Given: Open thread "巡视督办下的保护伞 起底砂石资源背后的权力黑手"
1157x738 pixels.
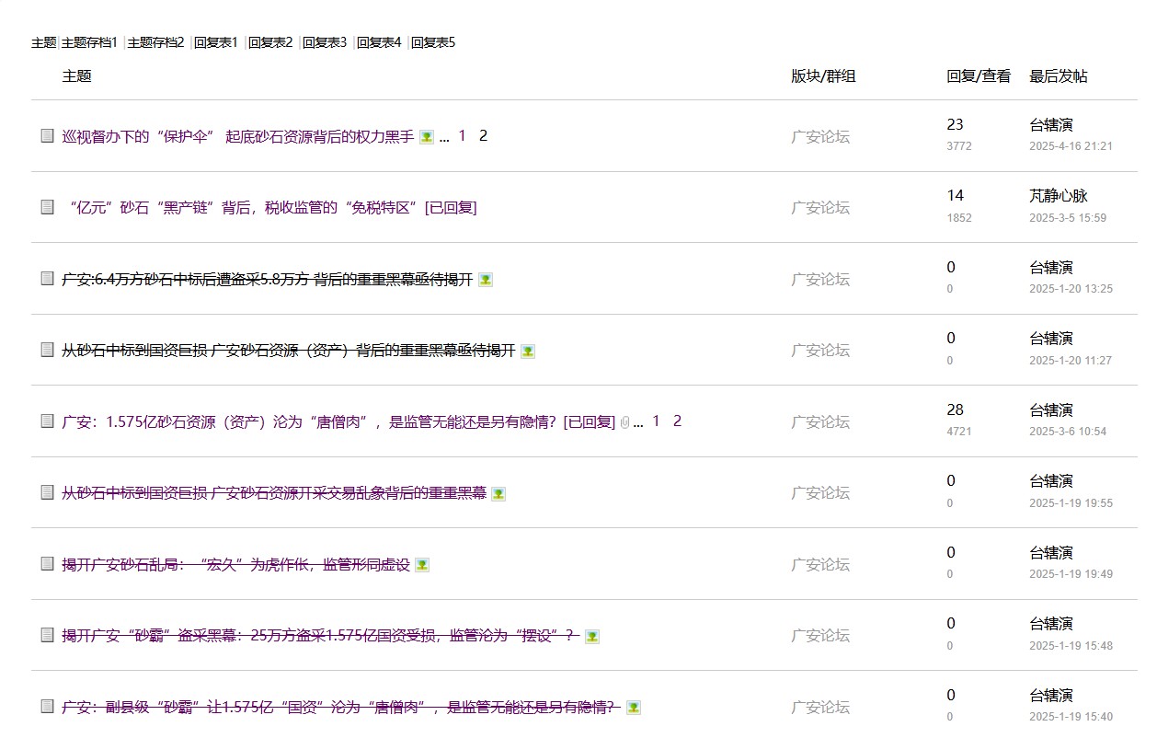Looking at the screenshot, I should point(237,136).
